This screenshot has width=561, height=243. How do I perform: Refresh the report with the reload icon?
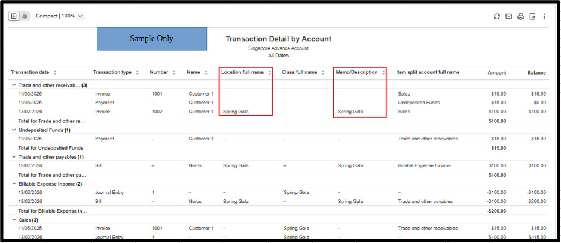496,17
